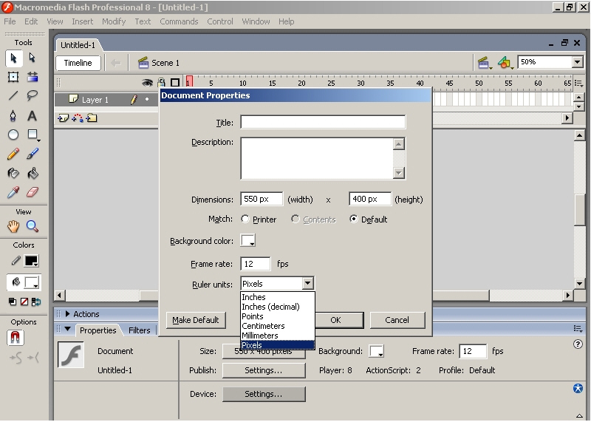Viewport: 591px width, 422px height.
Task: Choose the Brush tool
Action: click(x=33, y=154)
